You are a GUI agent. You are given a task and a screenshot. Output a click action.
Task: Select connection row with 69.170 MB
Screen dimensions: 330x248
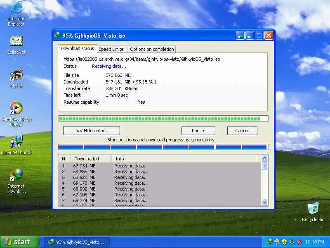(x=160, y=183)
